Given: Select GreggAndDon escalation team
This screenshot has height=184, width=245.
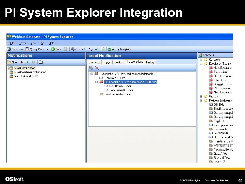Looking at the screenshot, I should point(223,84).
